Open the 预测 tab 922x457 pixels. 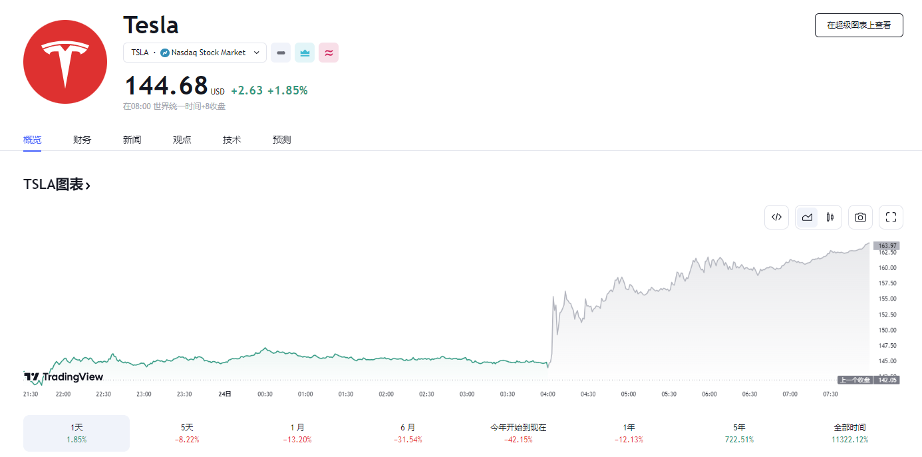281,140
